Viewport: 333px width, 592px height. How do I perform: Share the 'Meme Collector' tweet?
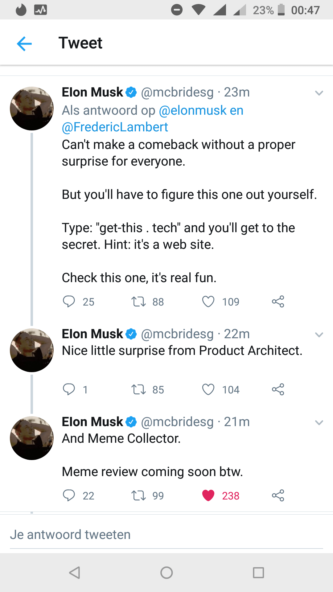(x=278, y=495)
